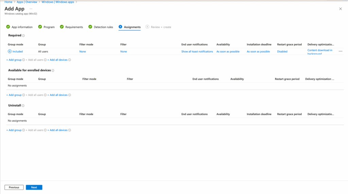348x194 pixels.
Task: Click Add all devices under Available for enrolled devices
Action: 58,95
